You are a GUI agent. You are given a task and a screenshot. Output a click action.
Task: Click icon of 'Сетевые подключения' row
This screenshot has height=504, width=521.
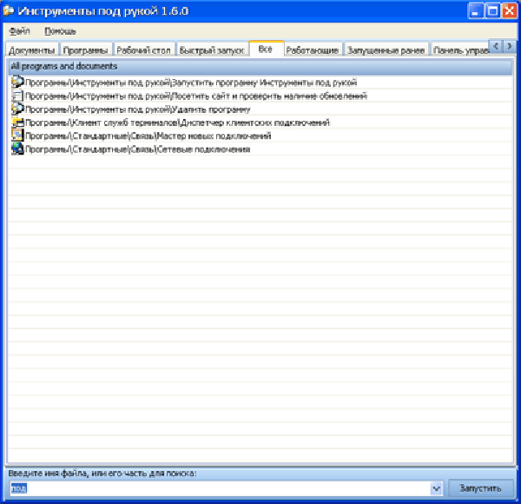(x=17, y=149)
